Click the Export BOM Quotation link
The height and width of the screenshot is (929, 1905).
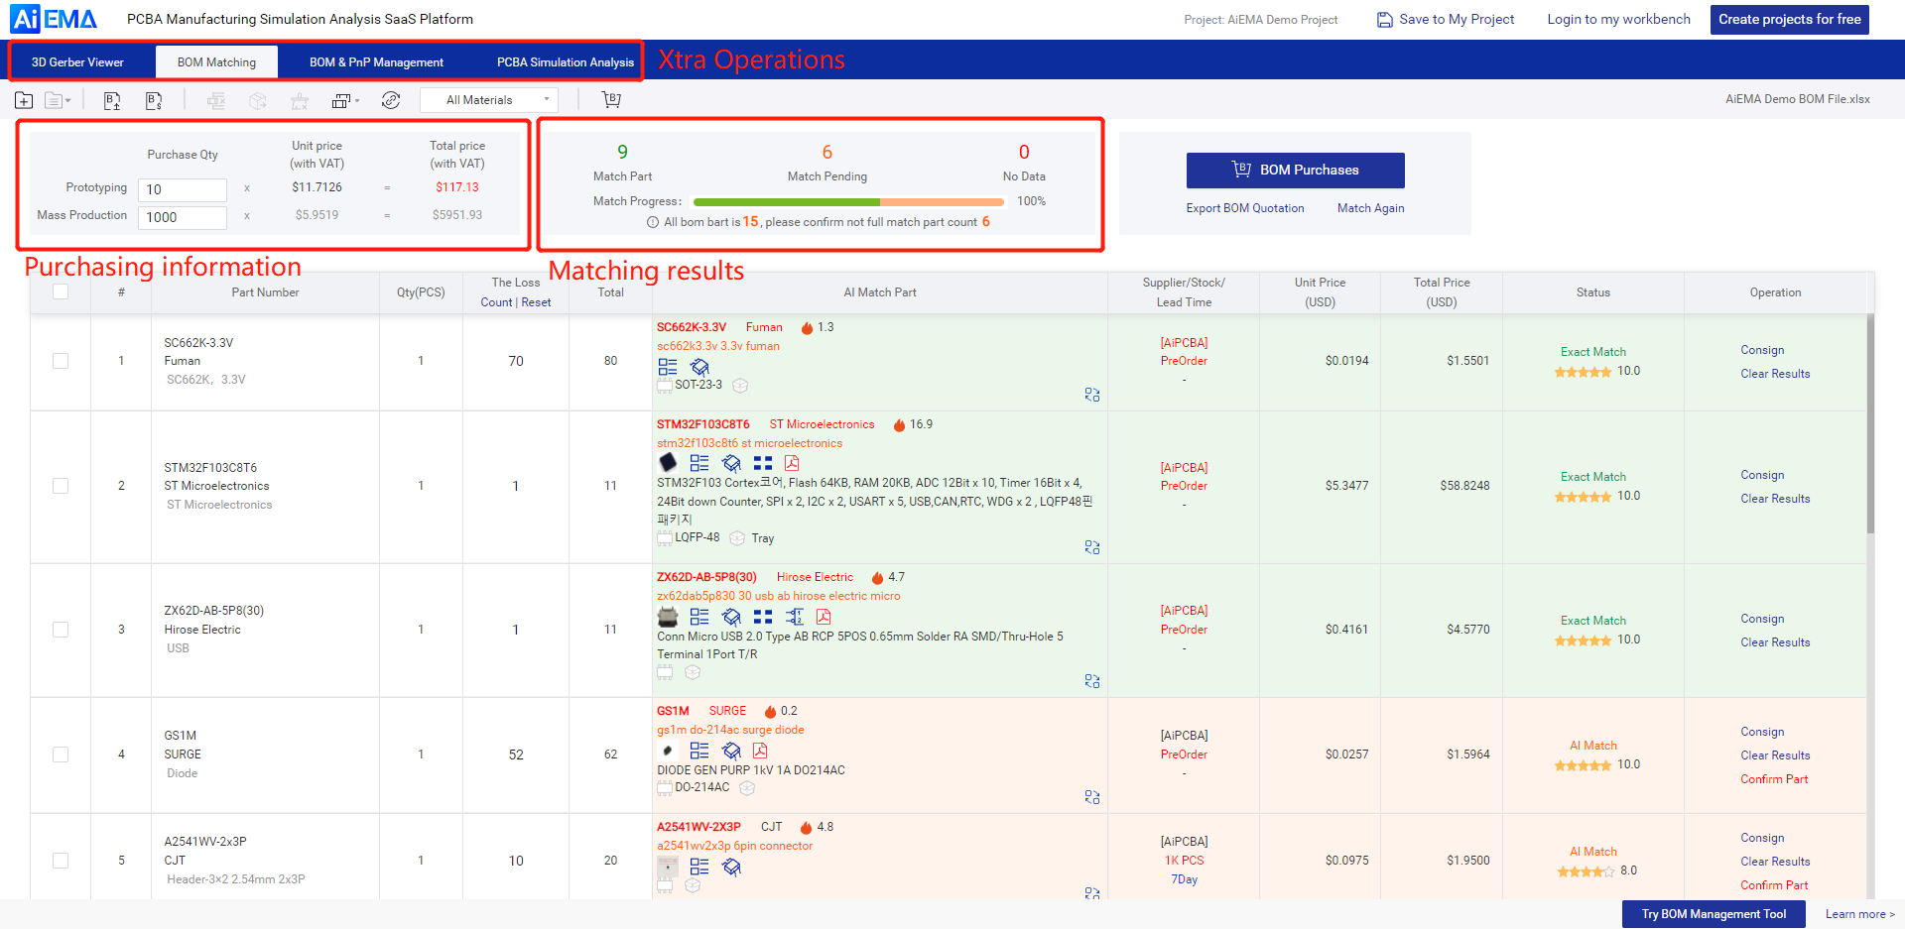coord(1245,208)
